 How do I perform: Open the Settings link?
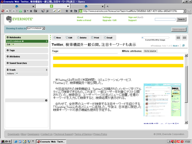(x=107, y=17)
